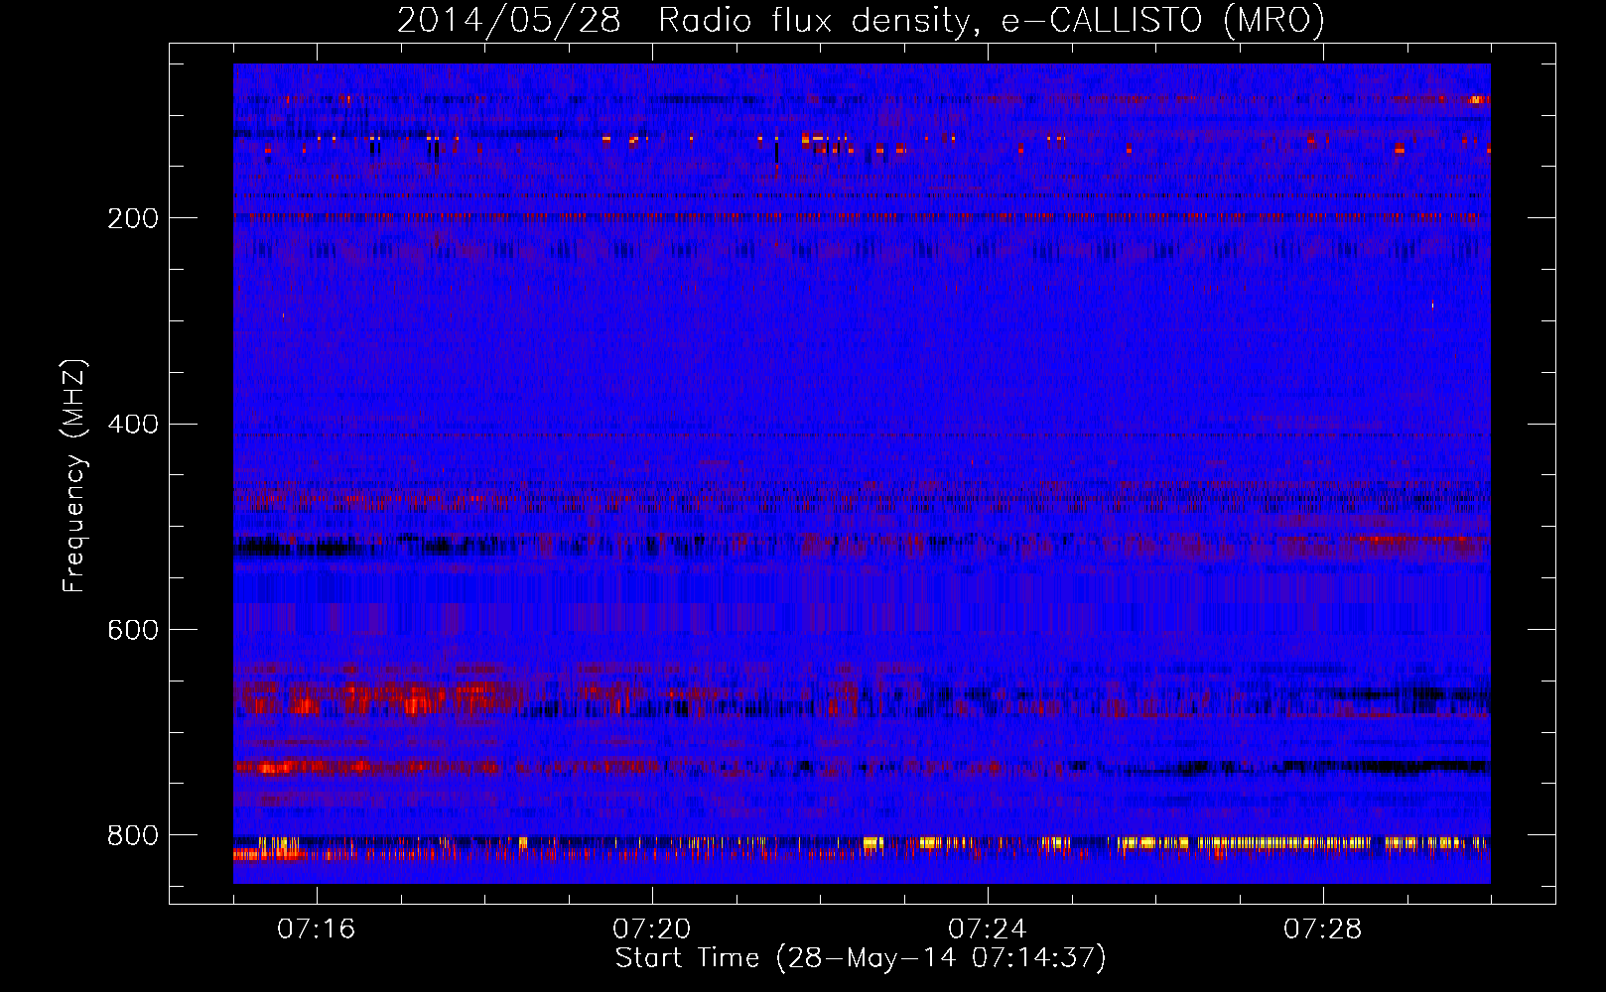Image resolution: width=1606 pixels, height=992 pixels.
Task: Select the date '2014/05/28' in the title
Action: coord(509,21)
